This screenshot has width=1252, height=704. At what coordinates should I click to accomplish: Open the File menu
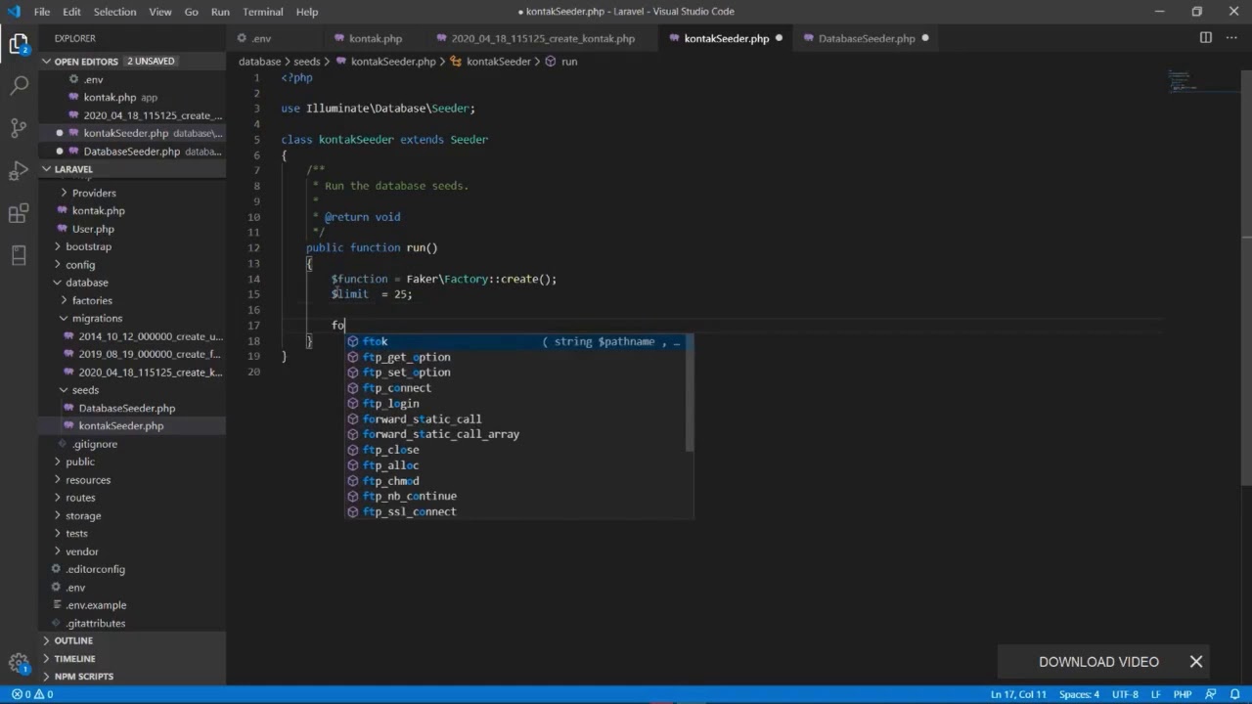[42, 12]
